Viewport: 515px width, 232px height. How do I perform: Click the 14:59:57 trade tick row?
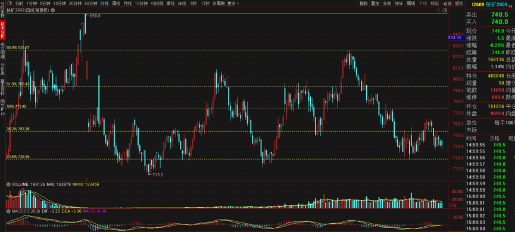(491, 164)
